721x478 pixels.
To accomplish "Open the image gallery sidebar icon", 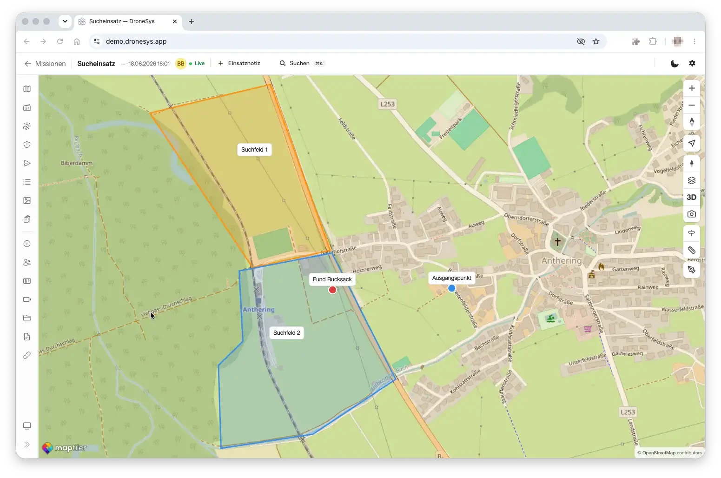I will coord(27,200).
